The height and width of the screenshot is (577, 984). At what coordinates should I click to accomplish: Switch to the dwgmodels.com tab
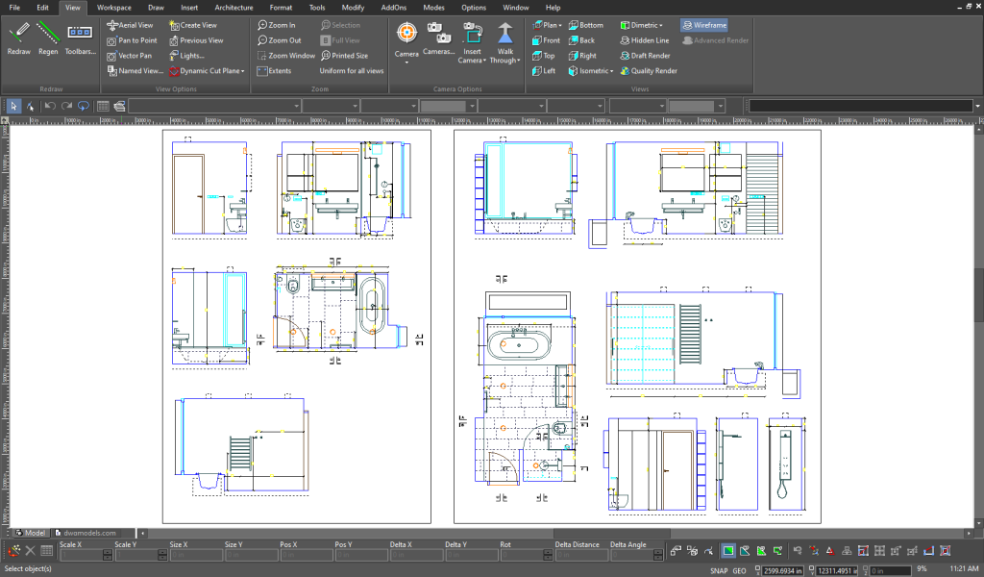86,533
